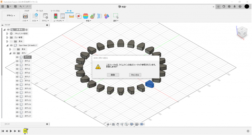252x135 pixels.
Task: Expand the ビュー管理 folder in browser
Action: (7, 37)
